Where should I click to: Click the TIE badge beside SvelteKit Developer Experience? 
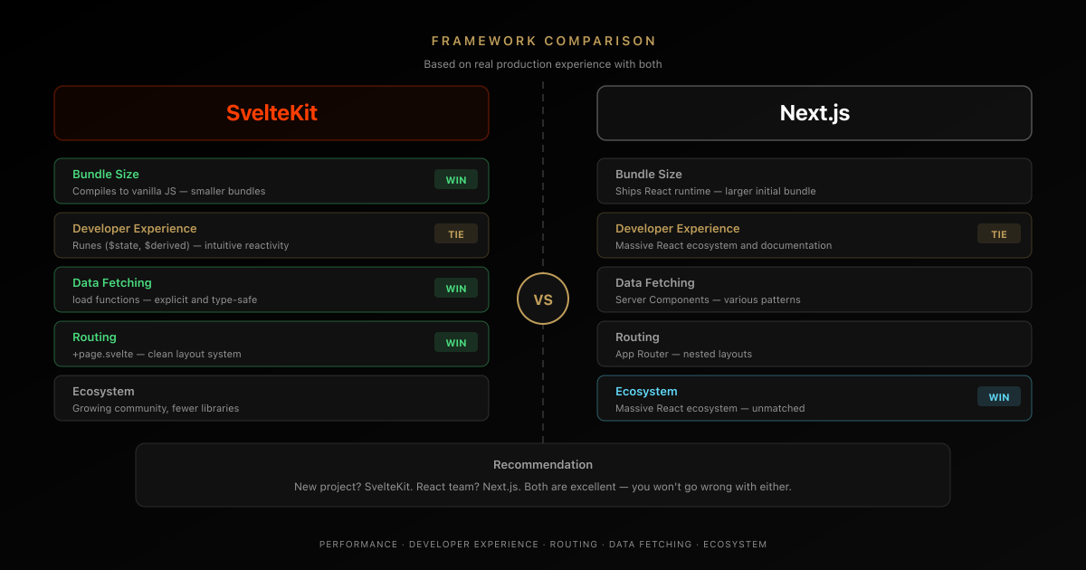click(455, 233)
